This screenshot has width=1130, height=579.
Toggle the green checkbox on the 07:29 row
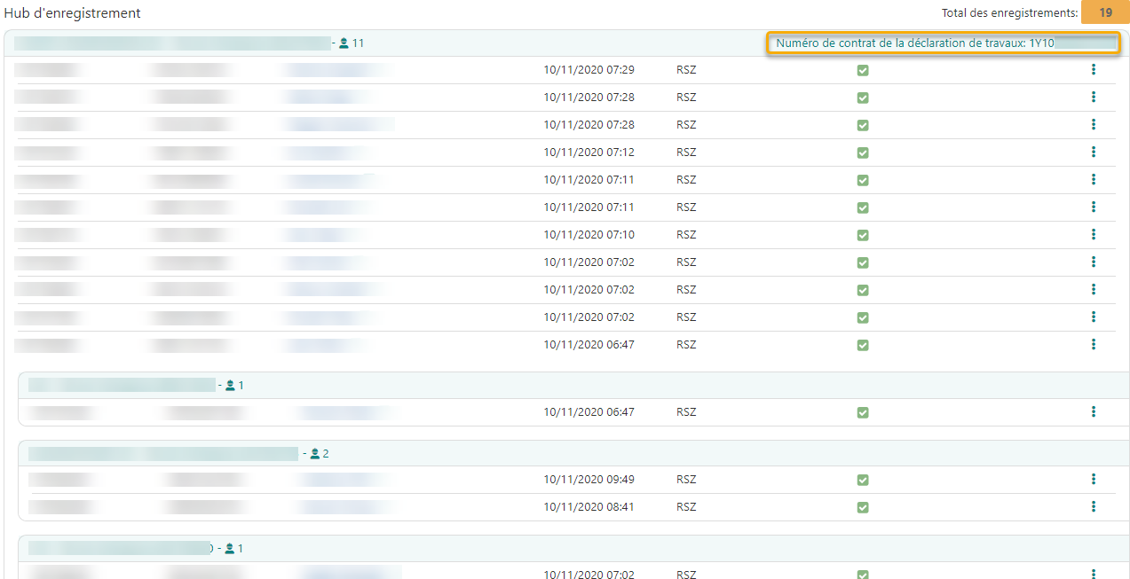point(862,71)
